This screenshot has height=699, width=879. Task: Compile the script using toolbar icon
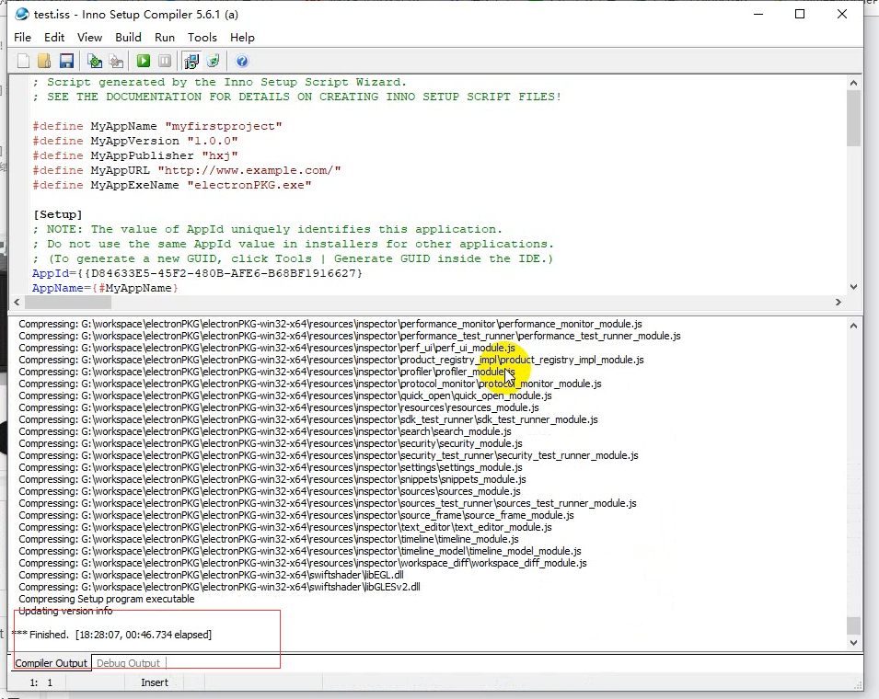pos(95,61)
